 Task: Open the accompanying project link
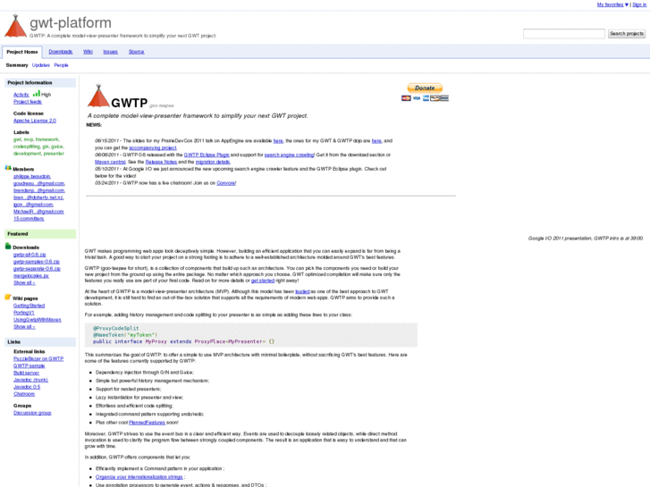click(x=153, y=148)
